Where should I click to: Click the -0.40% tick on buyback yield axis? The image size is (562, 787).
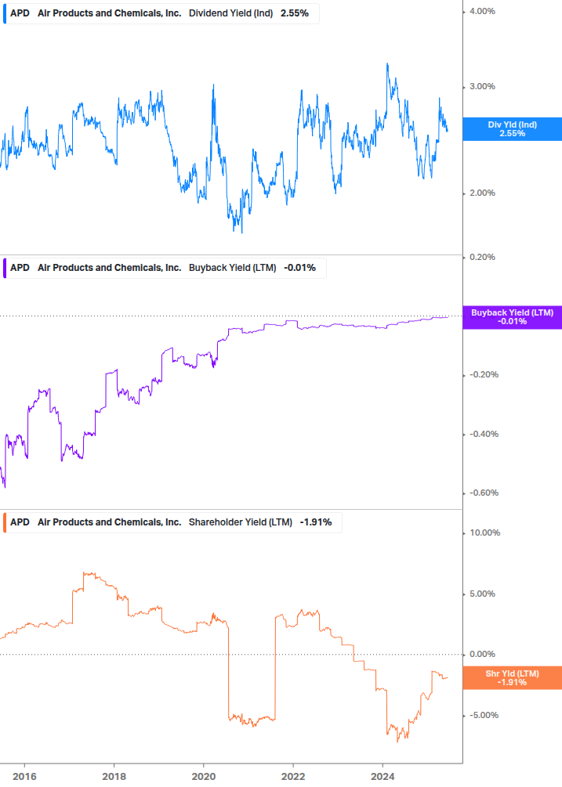484,434
